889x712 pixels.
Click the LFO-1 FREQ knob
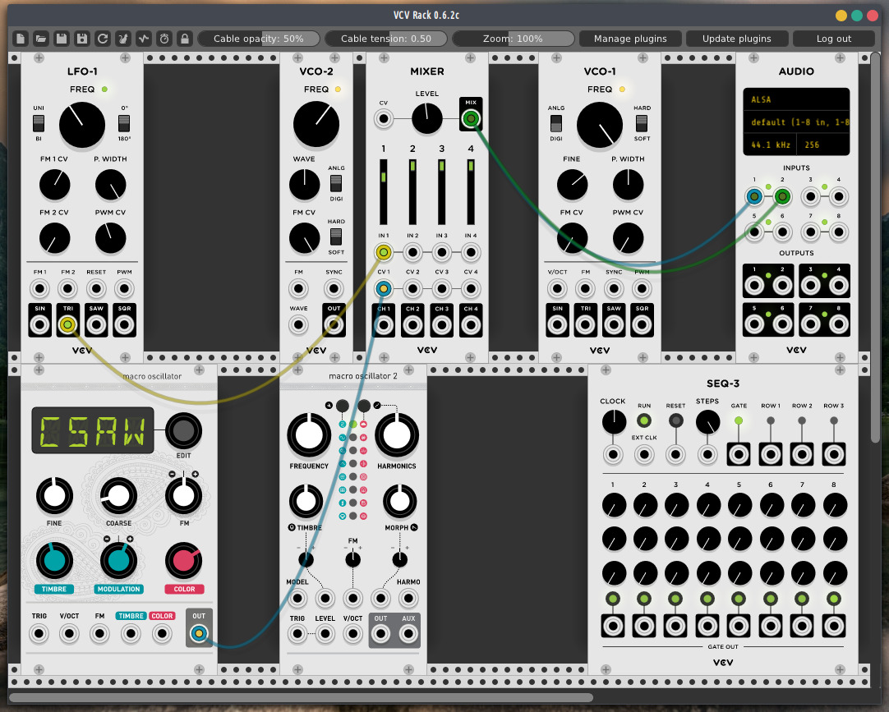coord(81,125)
